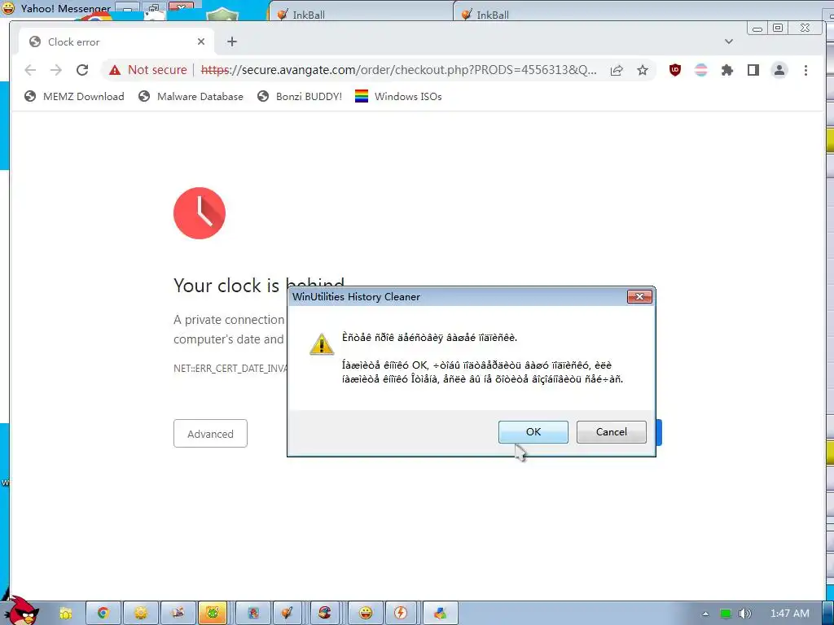The height and width of the screenshot is (625, 834).
Task: Open Windows ISOs bookmark
Action: (x=398, y=96)
